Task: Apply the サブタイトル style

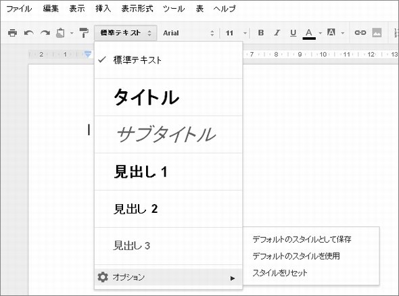Action: (168, 134)
